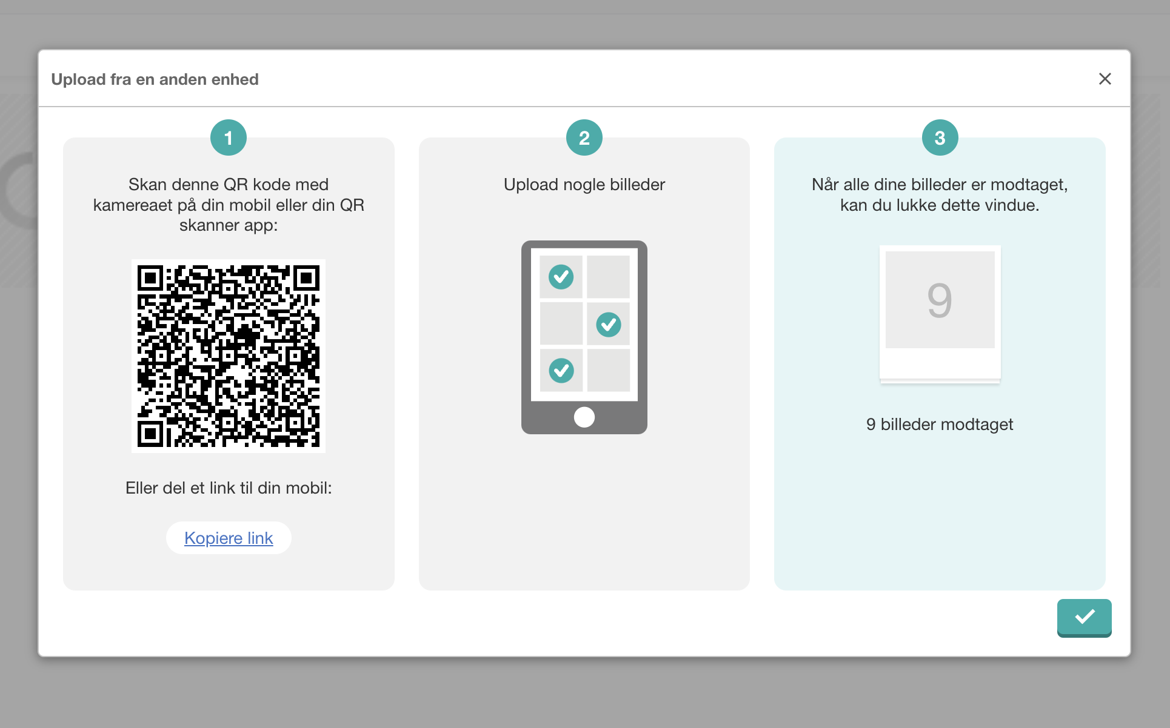This screenshot has width=1170, height=728.
Task: Click the top-left checkmark on tablet illustration
Action: pos(561,277)
